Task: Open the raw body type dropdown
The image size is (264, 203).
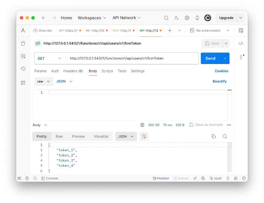Action: pyautogui.click(x=44, y=82)
